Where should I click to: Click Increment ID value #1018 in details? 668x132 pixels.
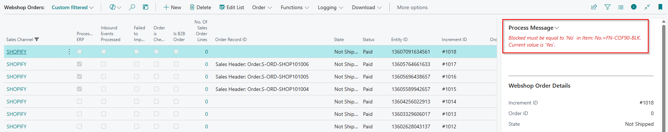(x=646, y=103)
